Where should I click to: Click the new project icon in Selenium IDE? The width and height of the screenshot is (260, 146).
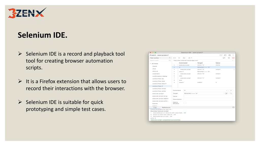(221, 55)
